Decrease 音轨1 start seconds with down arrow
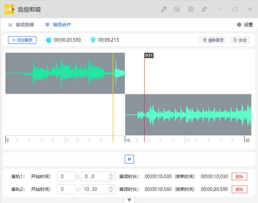This screenshot has height=203, width=258. (x=111, y=178)
